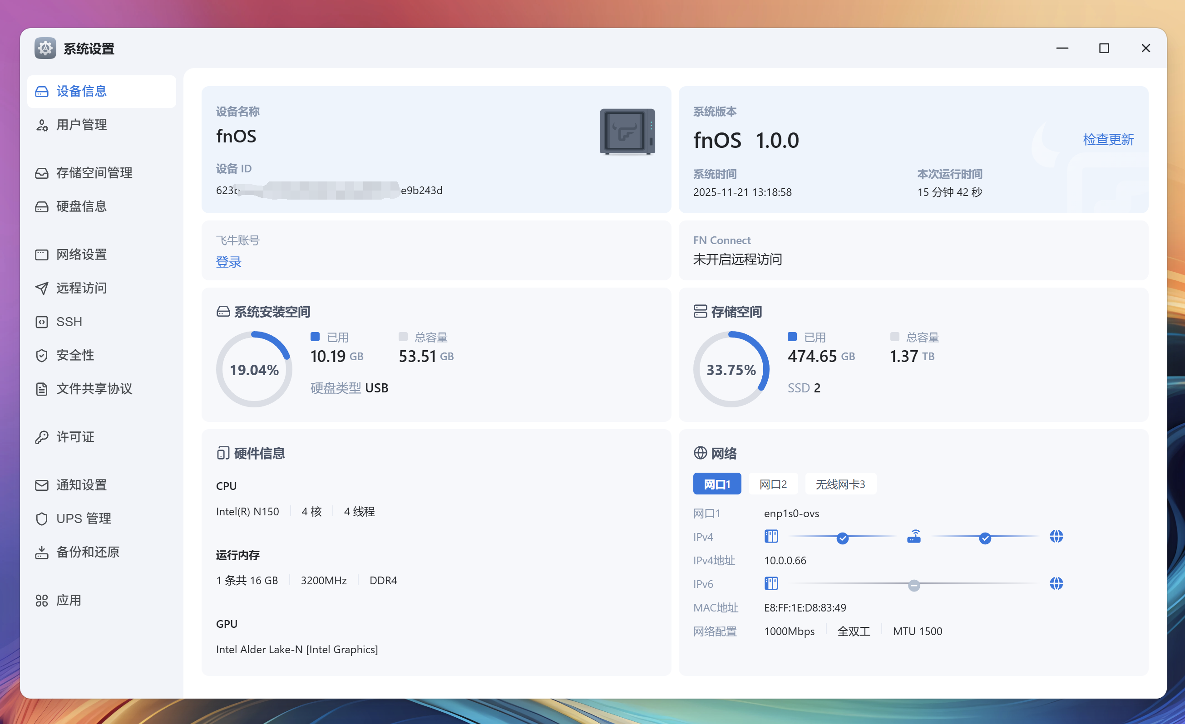
Task: Switch to the 无线网卡3 tab
Action: pyautogui.click(x=839, y=484)
